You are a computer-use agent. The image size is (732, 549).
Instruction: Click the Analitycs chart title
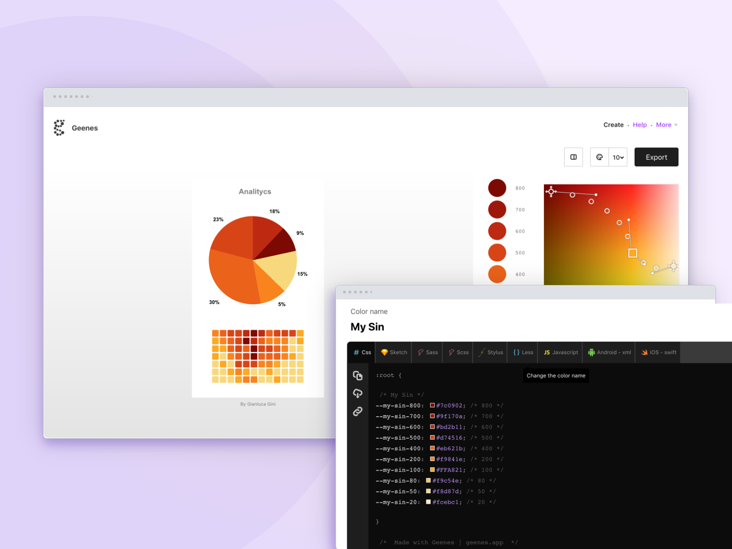coord(255,192)
